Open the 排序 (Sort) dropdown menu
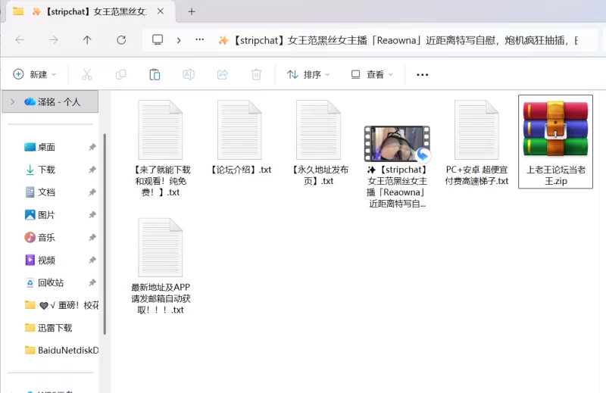This screenshot has height=393, width=606. tap(308, 74)
